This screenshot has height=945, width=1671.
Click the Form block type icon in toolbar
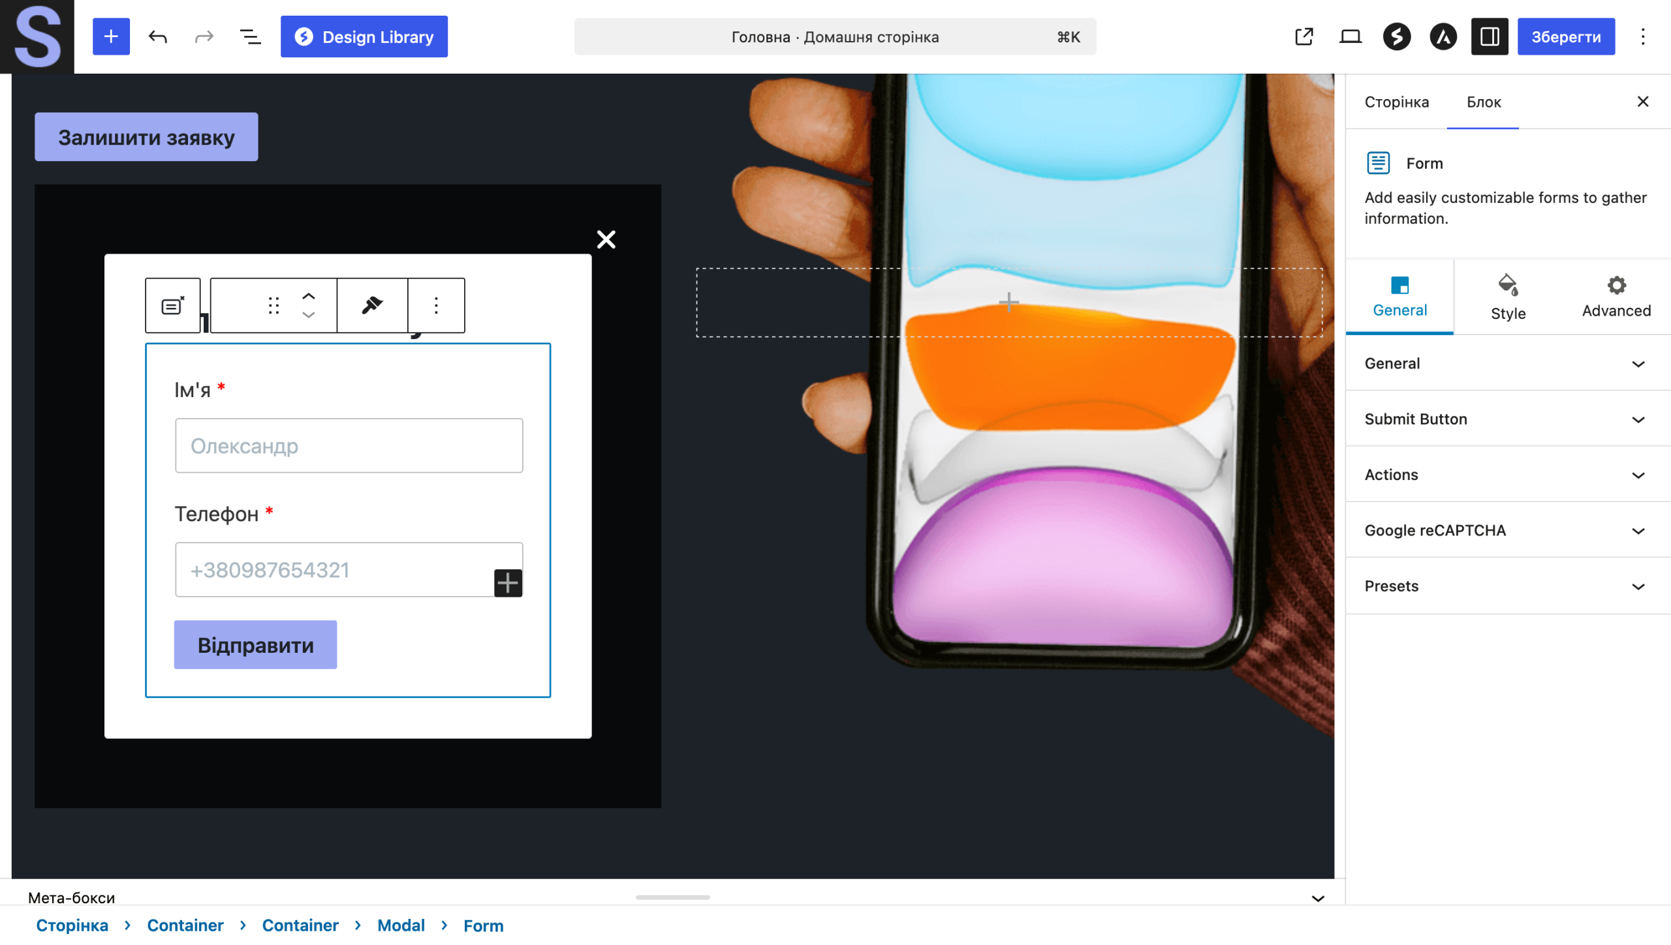coord(172,305)
